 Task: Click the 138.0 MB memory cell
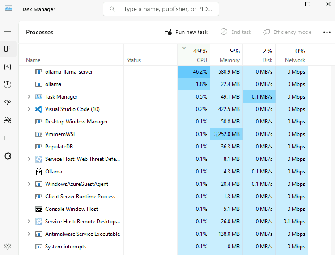click(226, 234)
